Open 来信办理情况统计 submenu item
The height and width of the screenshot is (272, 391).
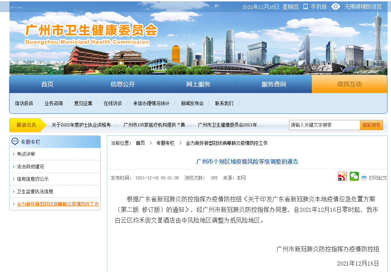(x=151, y=103)
